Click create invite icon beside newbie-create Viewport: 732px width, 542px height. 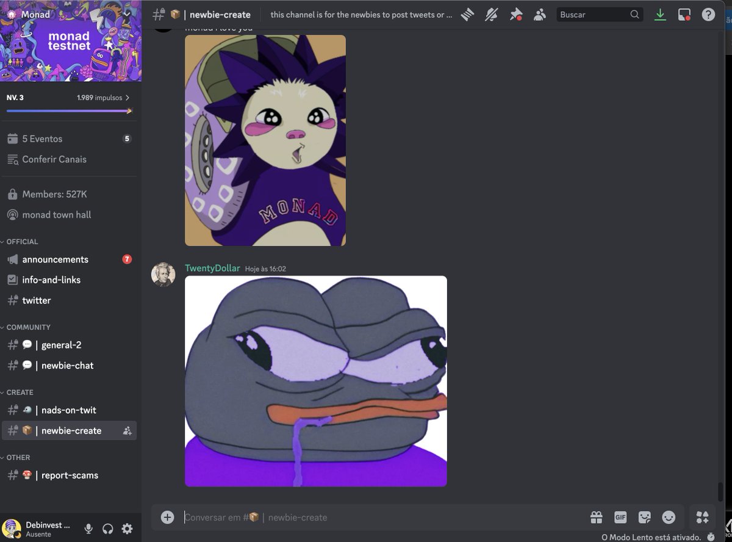pyautogui.click(x=127, y=431)
